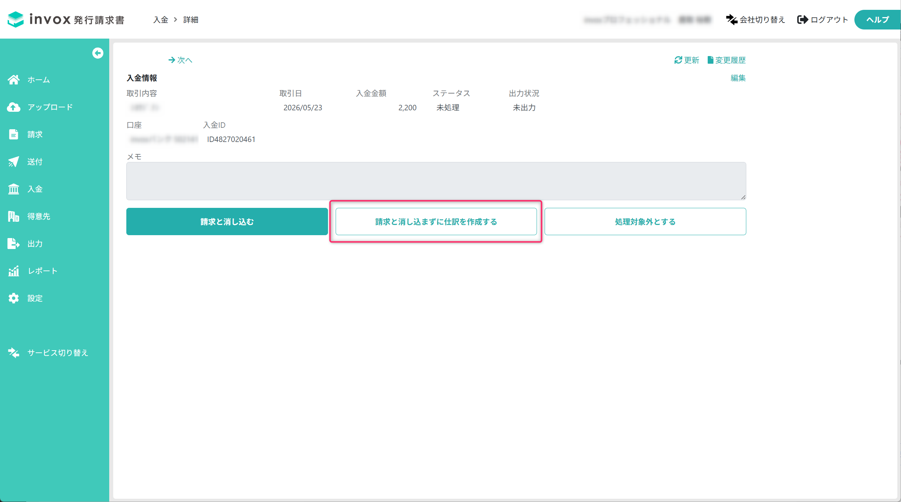This screenshot has height=502, width=901.
Task: Open the 請求 invoice document icon
Action: (13, 134)
